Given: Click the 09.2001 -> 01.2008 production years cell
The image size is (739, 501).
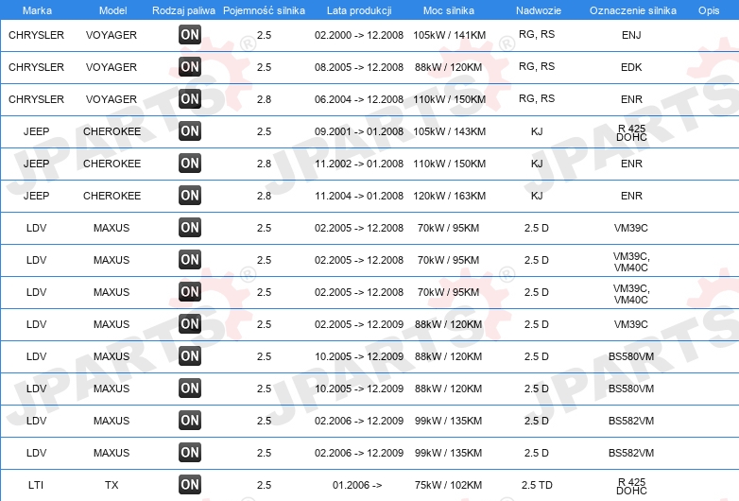Looking at the screenshot, I should point(359,131).
